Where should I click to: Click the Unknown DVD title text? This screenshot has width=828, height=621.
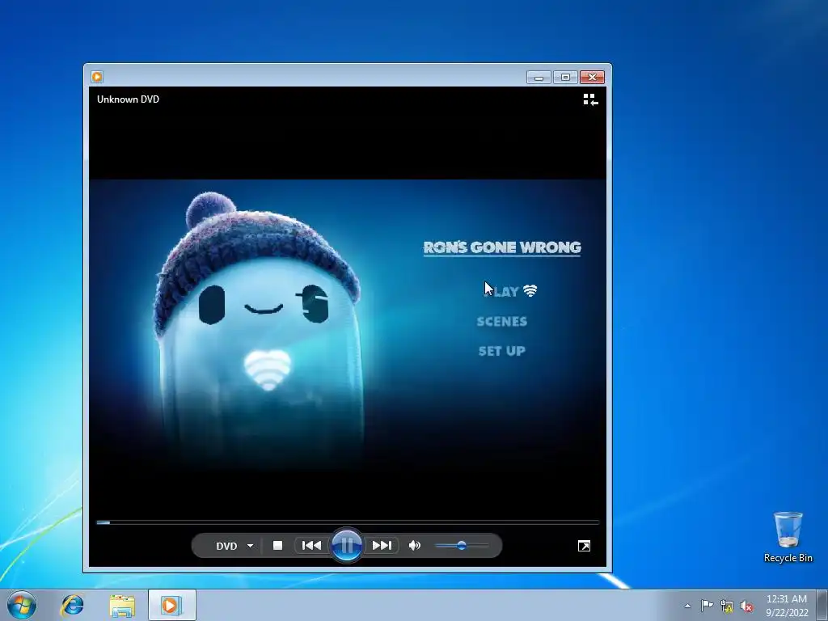128,99
